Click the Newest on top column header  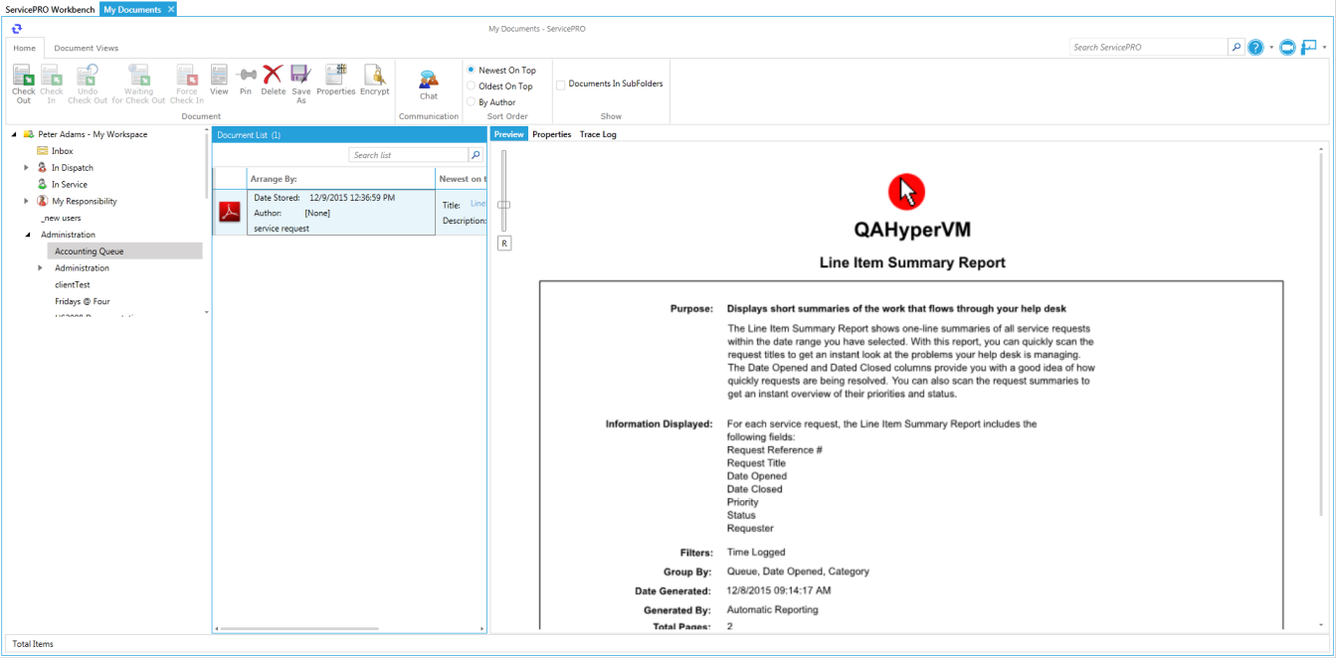(462, 179)
